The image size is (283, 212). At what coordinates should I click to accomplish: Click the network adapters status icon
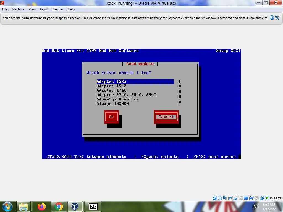click(x=230, y=198)
